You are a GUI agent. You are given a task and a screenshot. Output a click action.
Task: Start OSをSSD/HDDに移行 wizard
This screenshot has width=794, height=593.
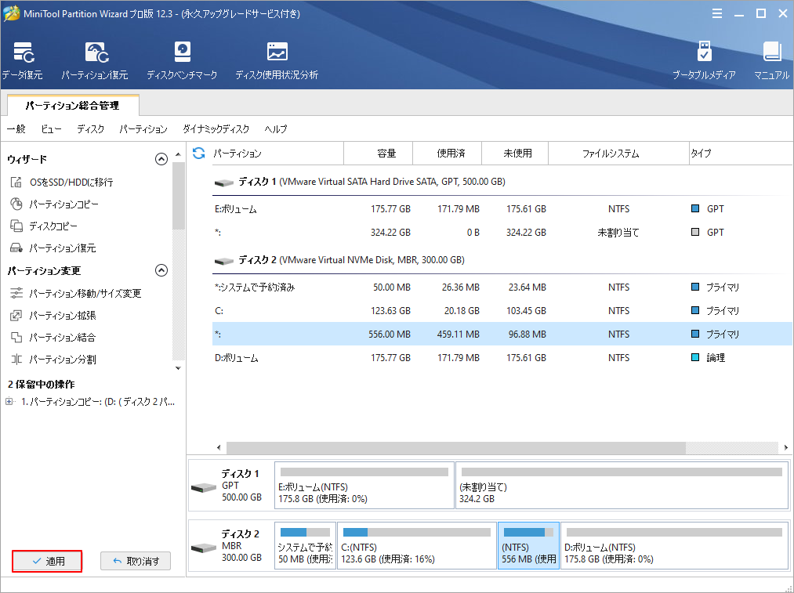61,182
